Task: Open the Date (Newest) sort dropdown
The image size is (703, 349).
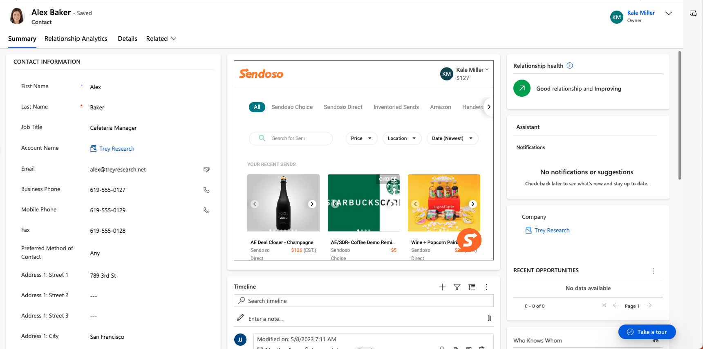Action: pos(452,138)
